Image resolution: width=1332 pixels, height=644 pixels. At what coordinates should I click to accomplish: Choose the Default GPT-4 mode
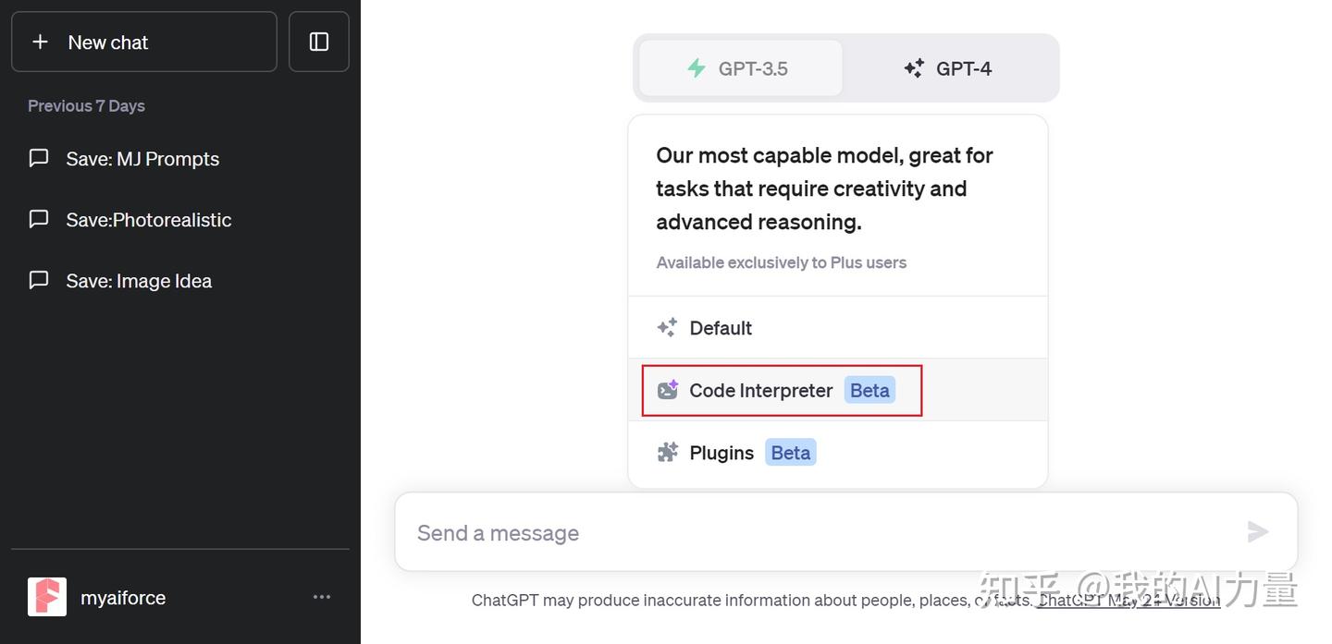point(721,328)
